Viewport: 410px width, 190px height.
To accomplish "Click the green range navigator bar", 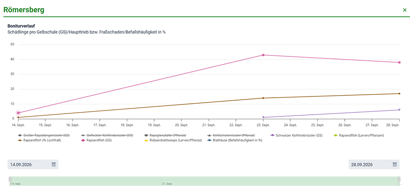I will (x=205, y=181).
